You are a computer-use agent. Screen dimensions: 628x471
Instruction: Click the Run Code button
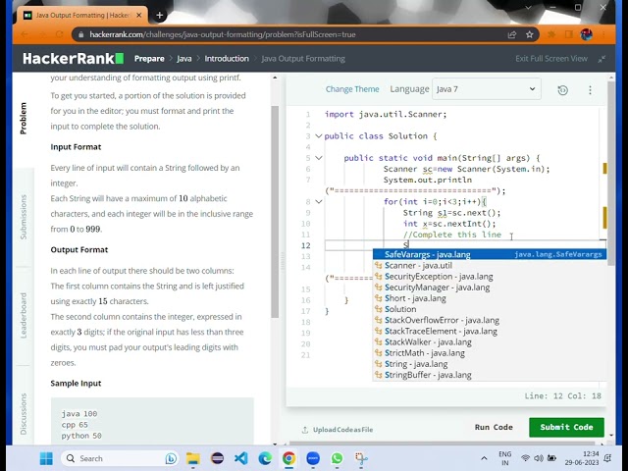tap(494, 427)
